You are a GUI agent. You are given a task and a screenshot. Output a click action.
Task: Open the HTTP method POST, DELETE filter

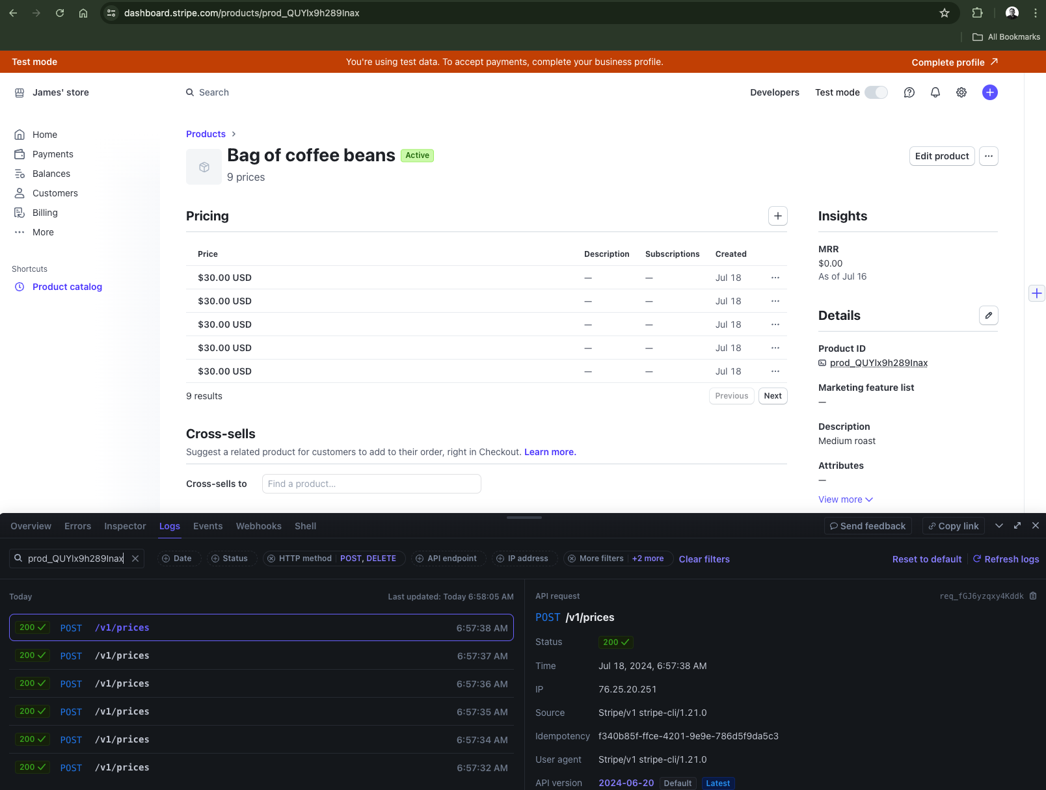click(x=334, y=559)
